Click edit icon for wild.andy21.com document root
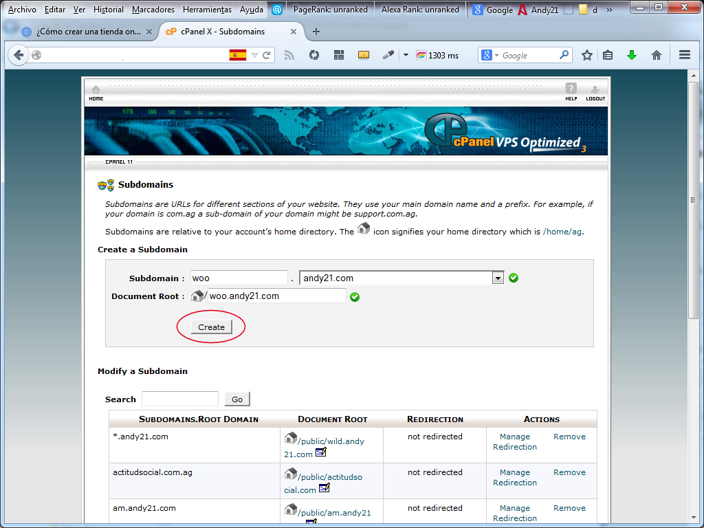Image resolution: width=704 pixels, height=528 pixels. (321, 452)
